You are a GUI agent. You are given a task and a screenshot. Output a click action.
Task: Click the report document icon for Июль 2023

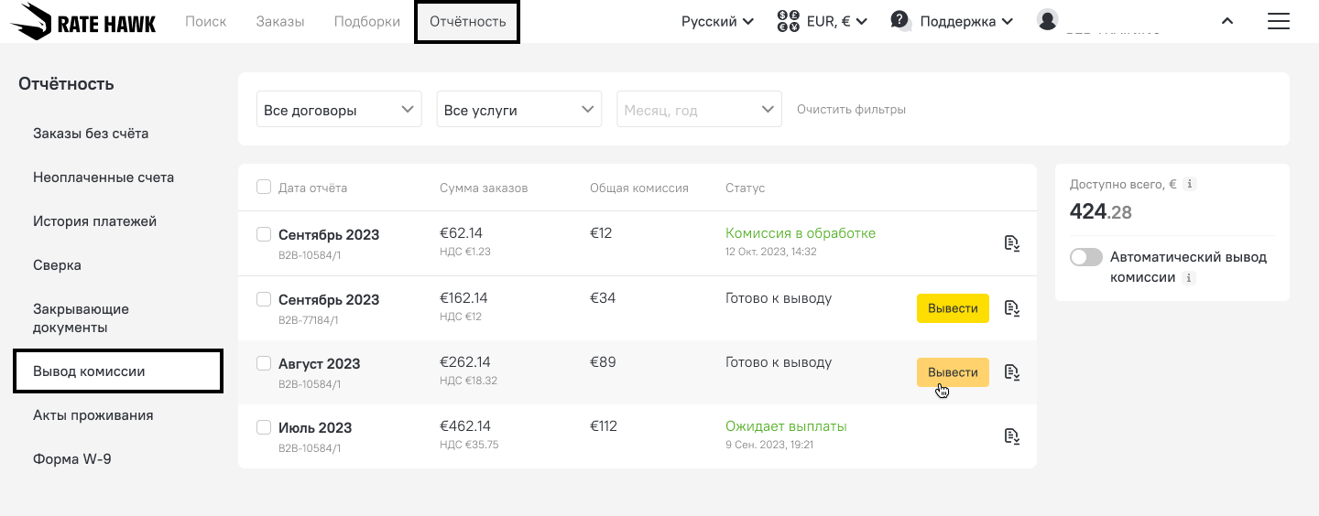pyautogui.click(x=1011, y=435)
